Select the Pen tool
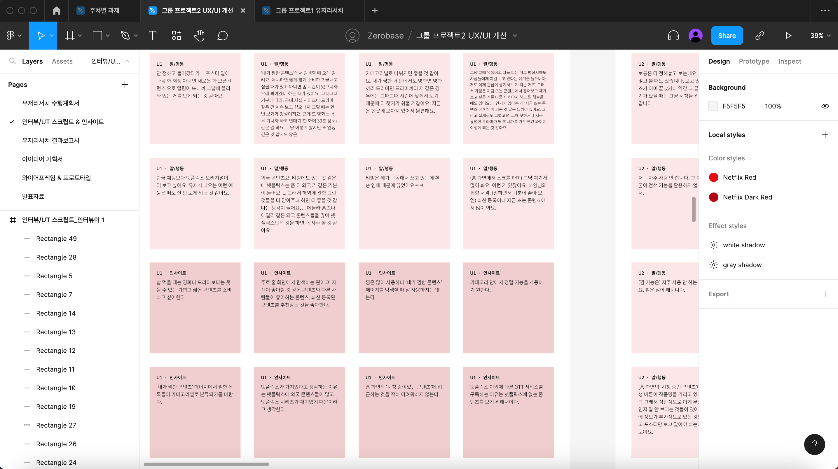This screenshot has width=838, height=469. tap(125, 36)
